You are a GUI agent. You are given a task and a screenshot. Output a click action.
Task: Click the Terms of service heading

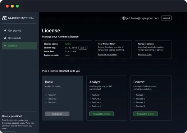146,44
